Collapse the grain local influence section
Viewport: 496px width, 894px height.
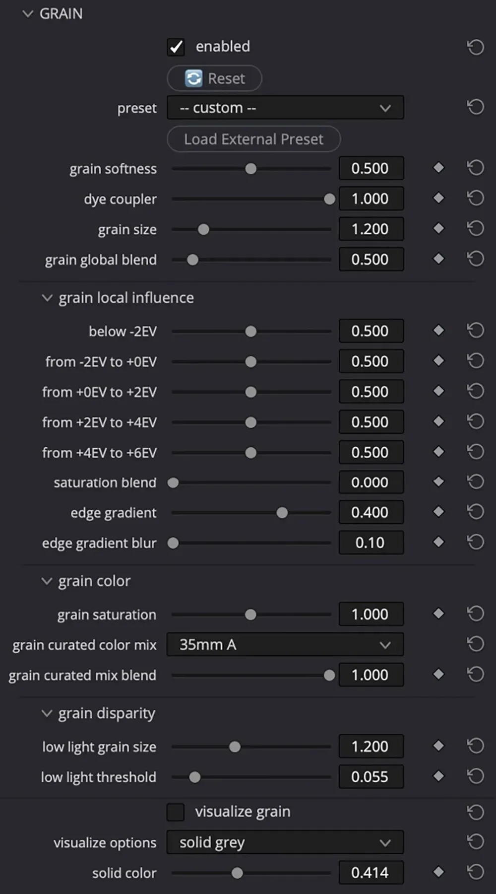[x=47, y=298]
